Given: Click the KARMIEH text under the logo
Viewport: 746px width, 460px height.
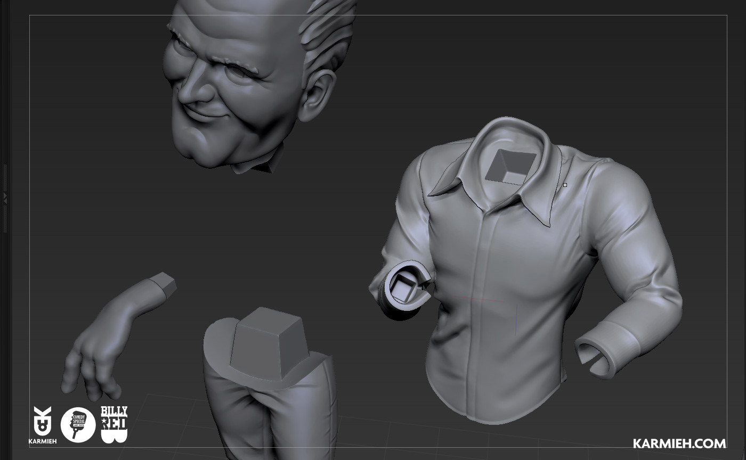Looking at the screenshot, I should pos(43,441).
